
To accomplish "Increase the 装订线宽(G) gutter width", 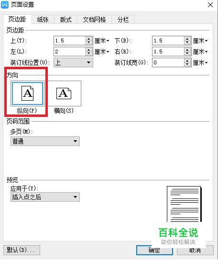I will click(x=187, y=61).
